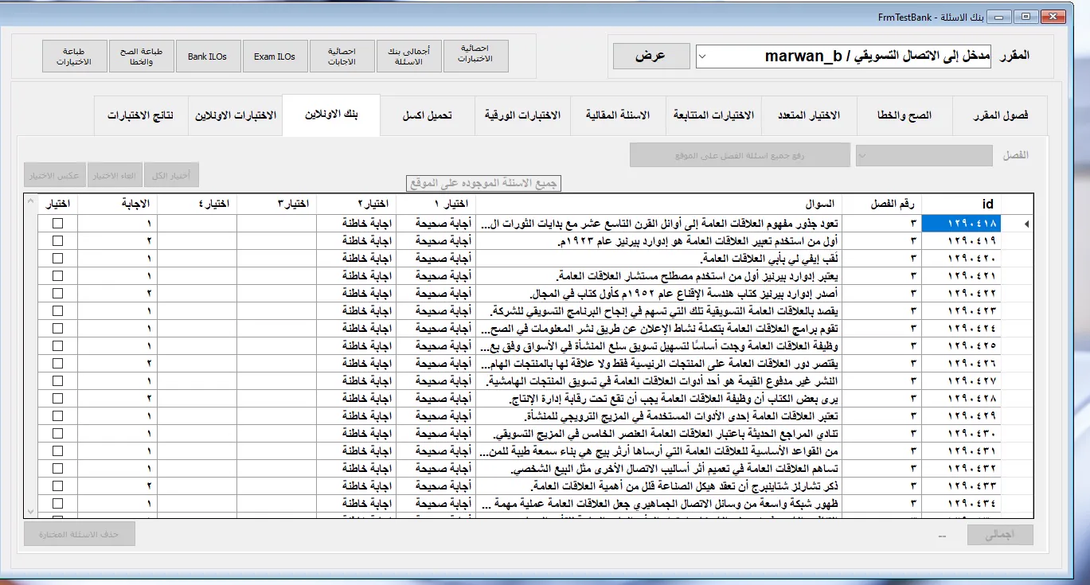
Task: Open the الاختبارات الورقية tab
Action: point(522,115)
